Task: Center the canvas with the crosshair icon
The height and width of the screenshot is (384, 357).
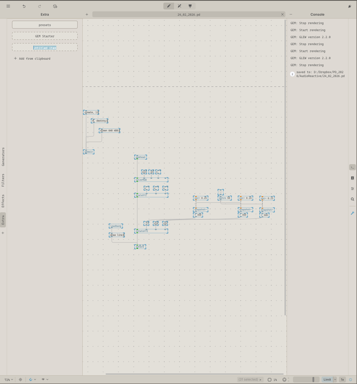Action: [x=20, y=380]
